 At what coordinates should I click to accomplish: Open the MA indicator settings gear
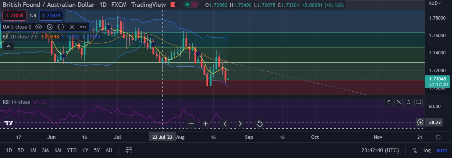[50, 27]
